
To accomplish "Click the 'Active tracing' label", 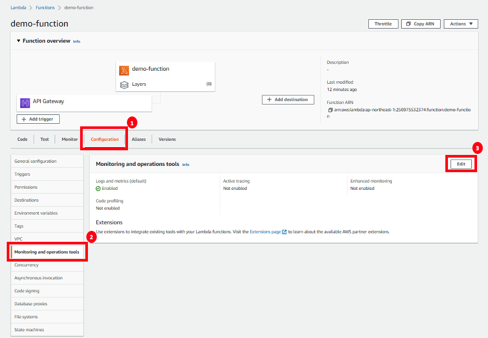I will 236,181.
